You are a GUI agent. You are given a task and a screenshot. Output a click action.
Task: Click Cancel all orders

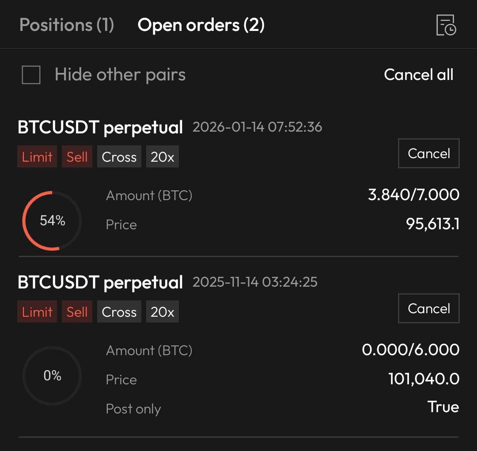click(x=419, y=74)
